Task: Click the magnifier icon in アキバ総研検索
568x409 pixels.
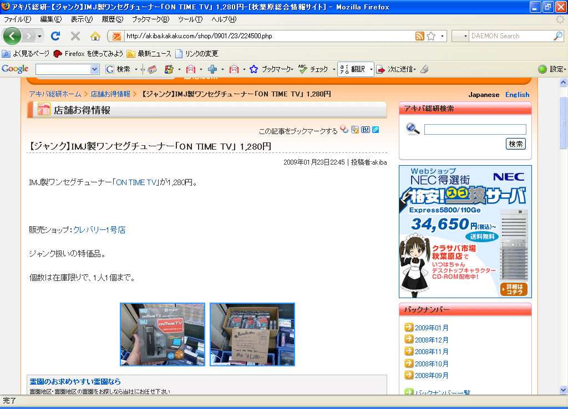Action: [413, 129]
